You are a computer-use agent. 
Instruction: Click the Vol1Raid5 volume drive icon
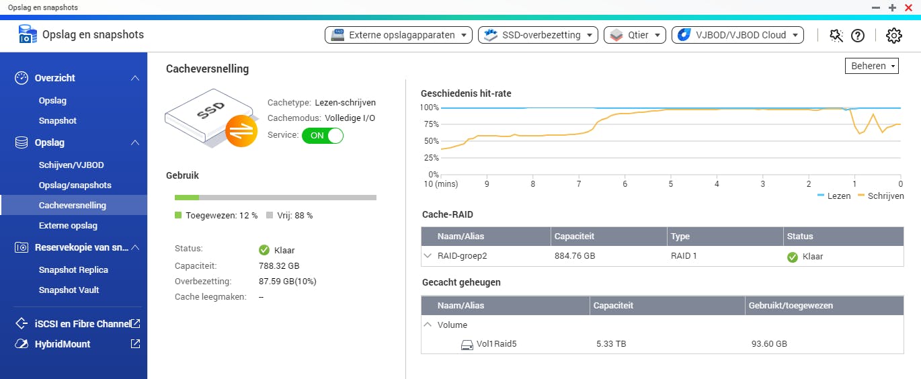pyautogui.click(x=467, y=344)
